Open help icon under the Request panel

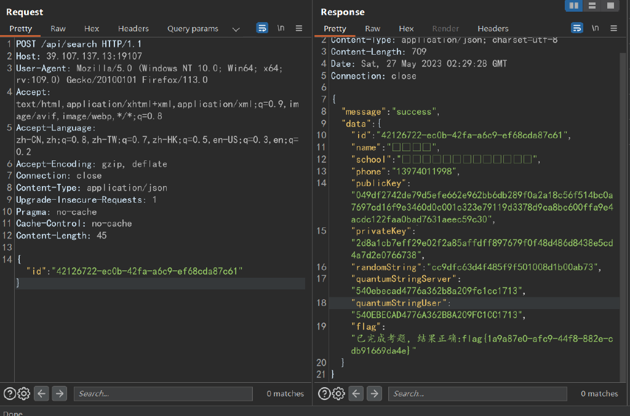(10, 393)
